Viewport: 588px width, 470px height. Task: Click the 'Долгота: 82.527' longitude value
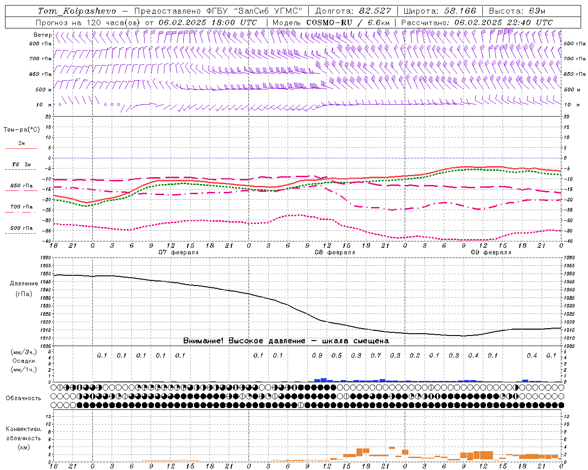pos(353,11)
